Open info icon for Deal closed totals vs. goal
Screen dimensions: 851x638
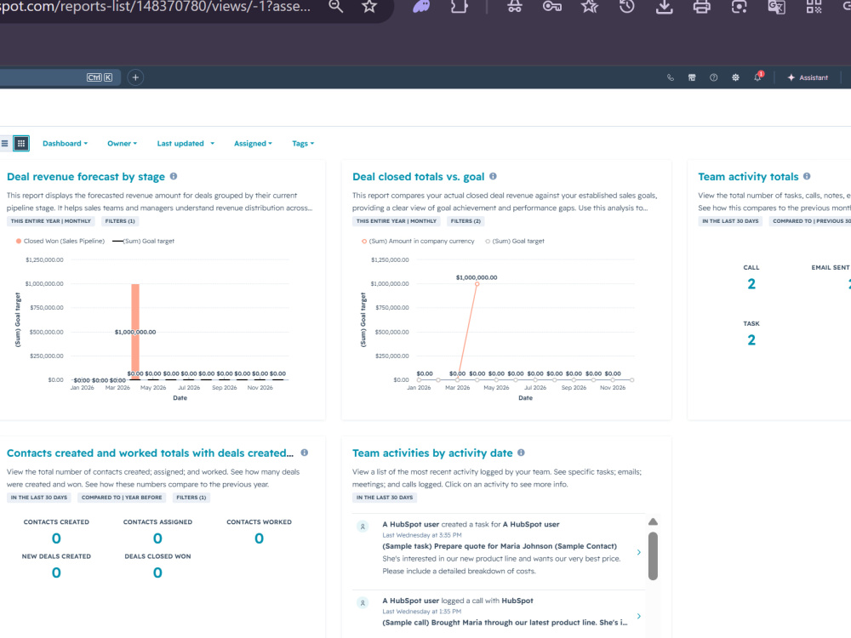(493, 176)
